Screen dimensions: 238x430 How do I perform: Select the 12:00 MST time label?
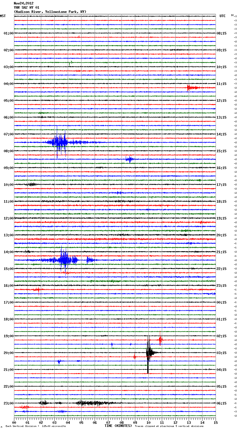pos(9,218)
